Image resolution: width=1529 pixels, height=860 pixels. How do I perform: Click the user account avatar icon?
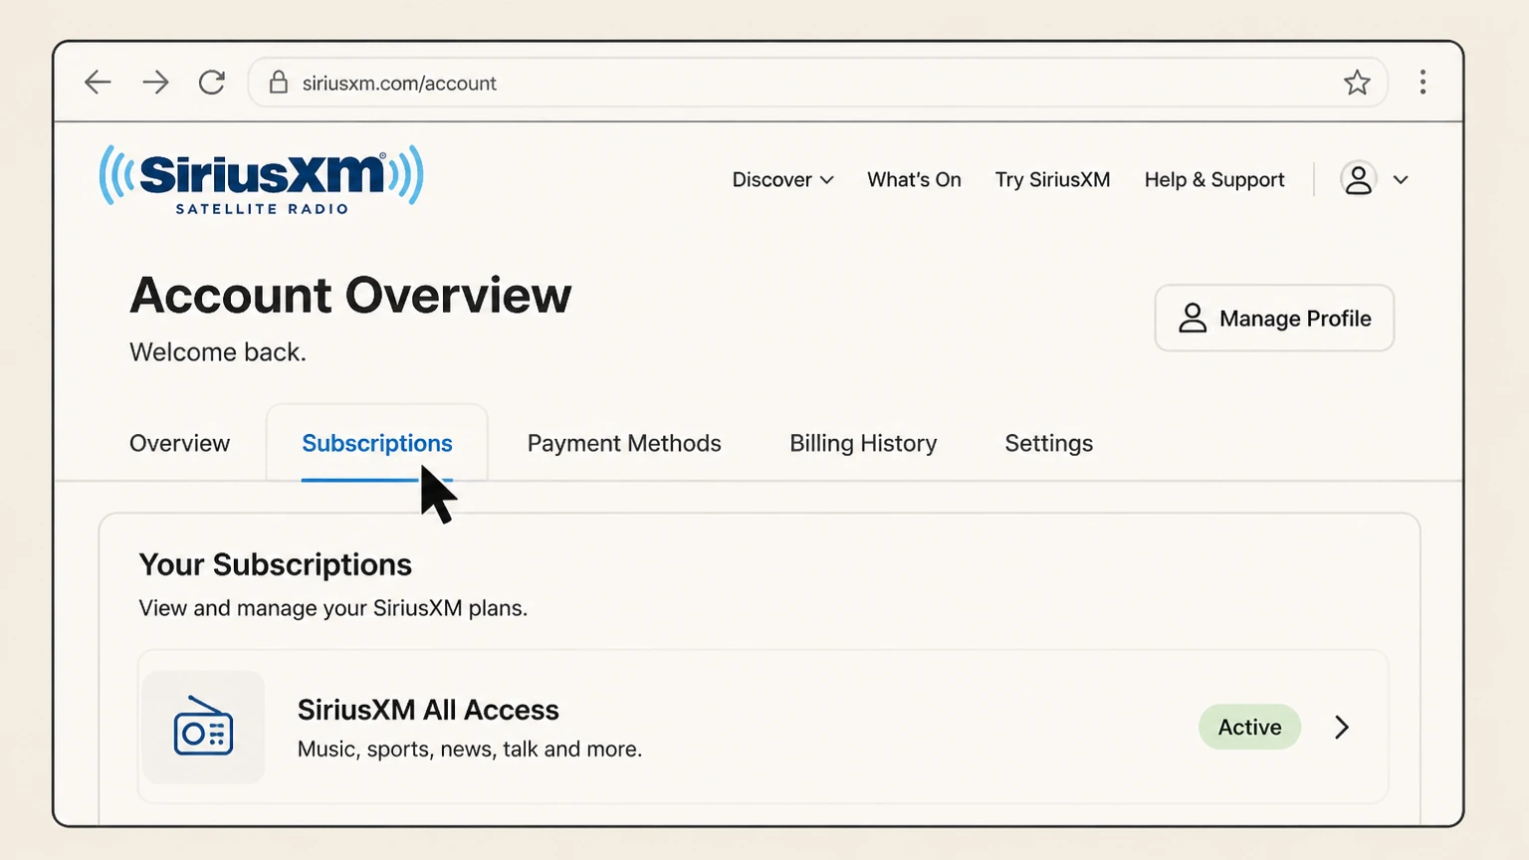coord(1358,180)
